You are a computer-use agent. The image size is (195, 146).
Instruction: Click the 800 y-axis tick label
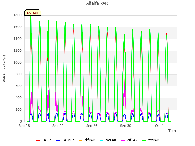(x=19, y=74)
